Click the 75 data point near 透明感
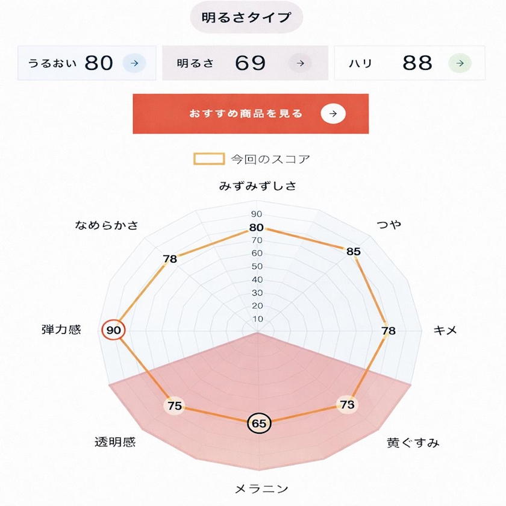506x506 pixels. (175, 406)
